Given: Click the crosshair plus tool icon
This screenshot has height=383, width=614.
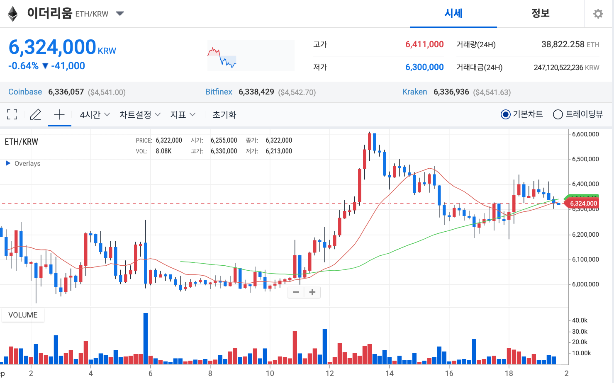Looking at the screenshot, I should 59,114.
